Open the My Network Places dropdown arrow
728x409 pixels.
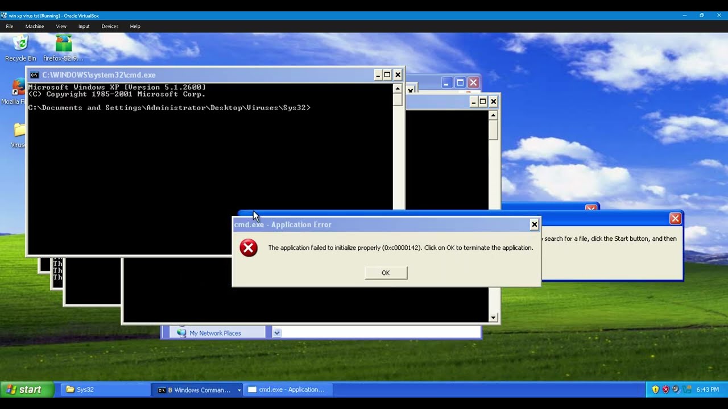point(277,333)
